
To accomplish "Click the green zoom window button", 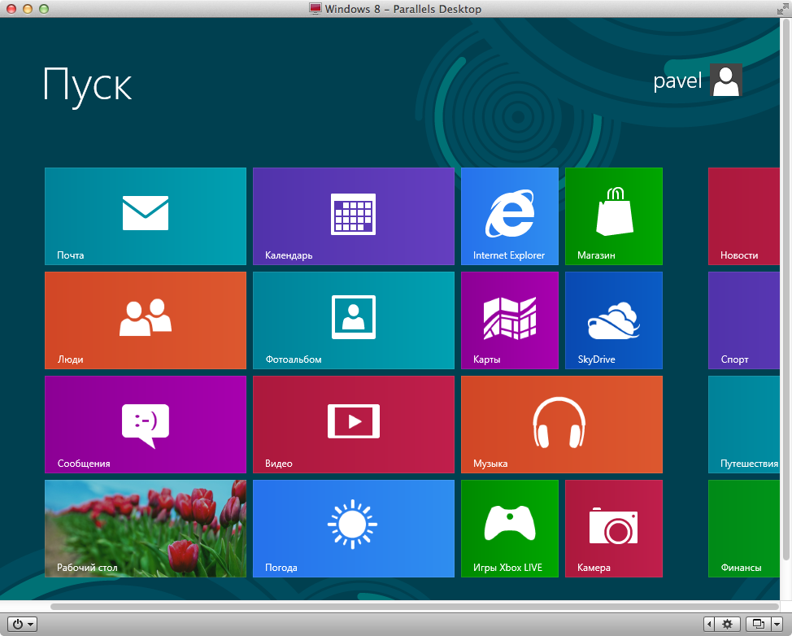I will 44,9.
